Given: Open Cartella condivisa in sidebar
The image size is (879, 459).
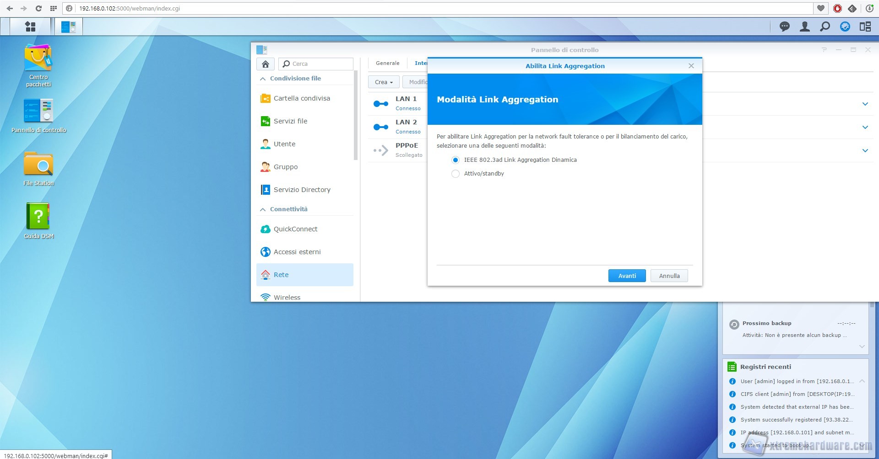Looking at the screenshot, I should [302, 98].
